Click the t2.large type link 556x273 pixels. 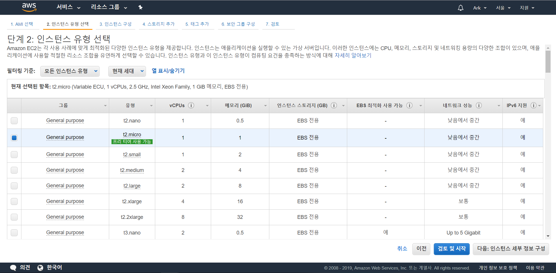coord(132,186)
